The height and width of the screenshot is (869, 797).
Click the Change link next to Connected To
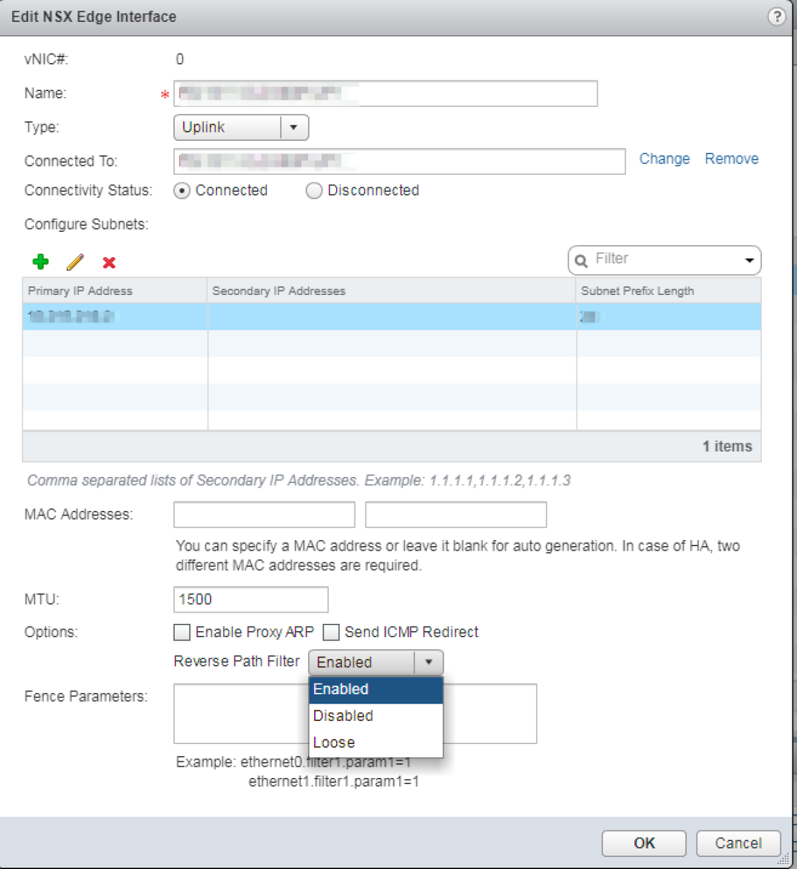(664, 159)
